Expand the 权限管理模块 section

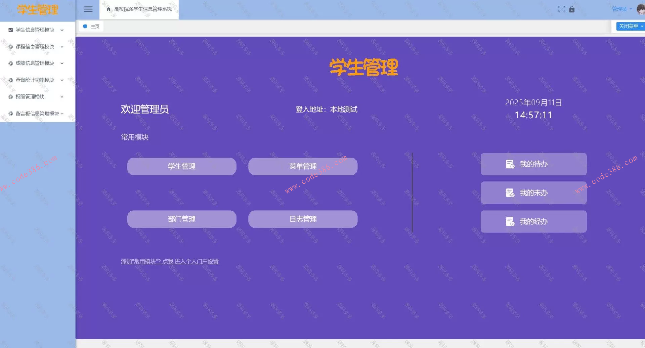point(61,96)
